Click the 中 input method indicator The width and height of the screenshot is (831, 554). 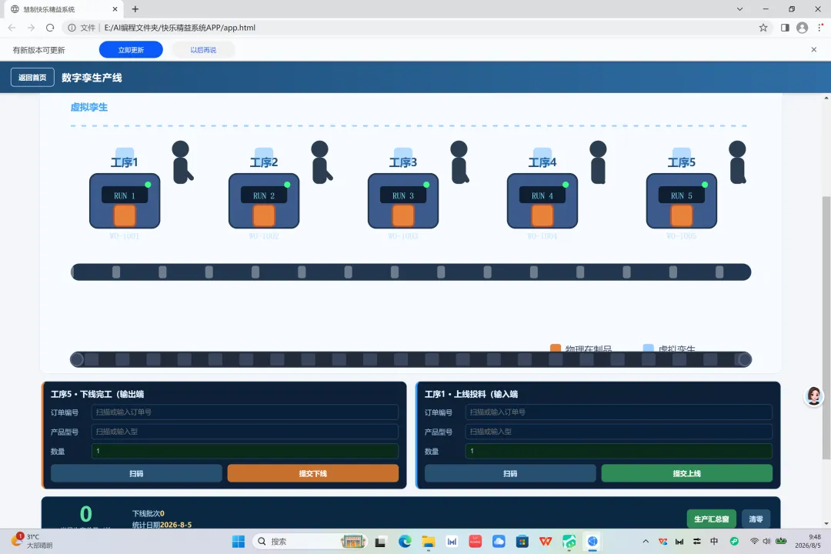click(x=714, y=541)
